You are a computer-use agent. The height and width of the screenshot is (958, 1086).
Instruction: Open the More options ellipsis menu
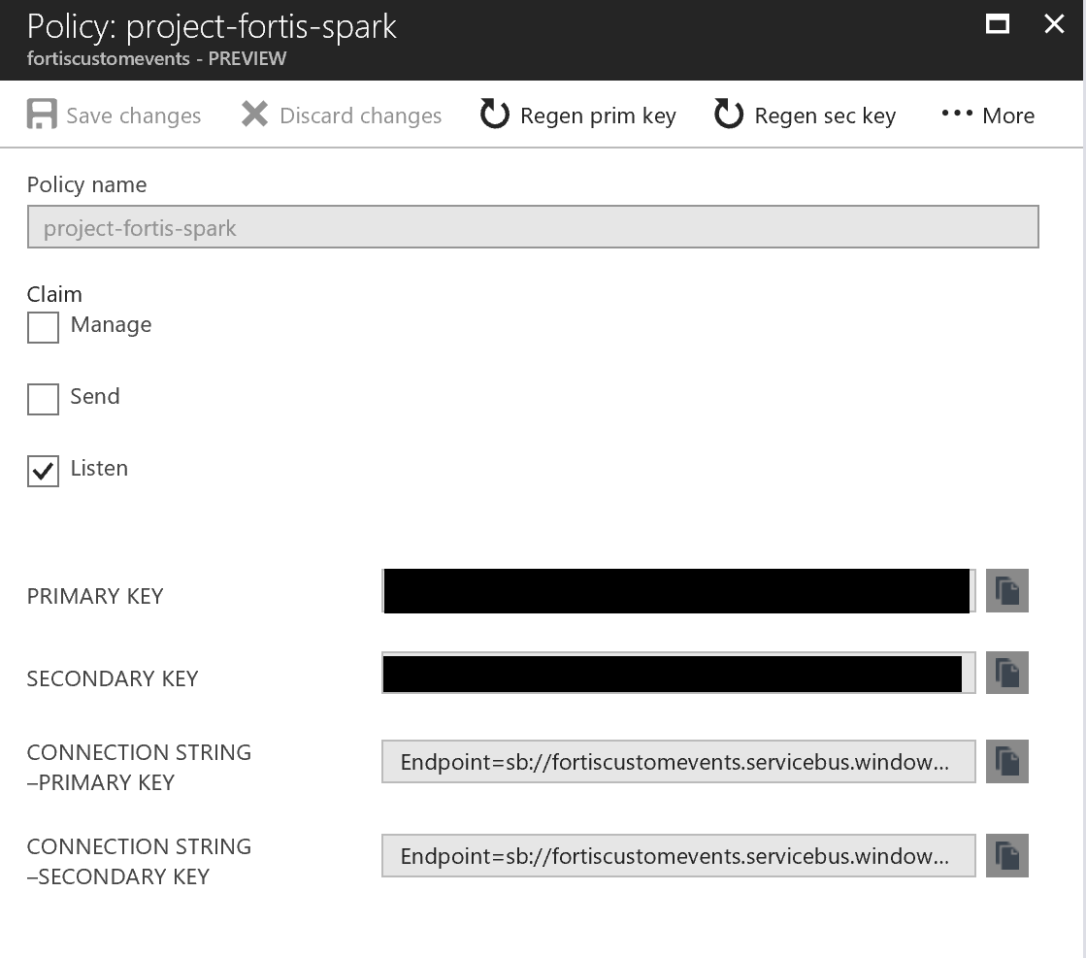pyautogui.click(x=988, y=115)
